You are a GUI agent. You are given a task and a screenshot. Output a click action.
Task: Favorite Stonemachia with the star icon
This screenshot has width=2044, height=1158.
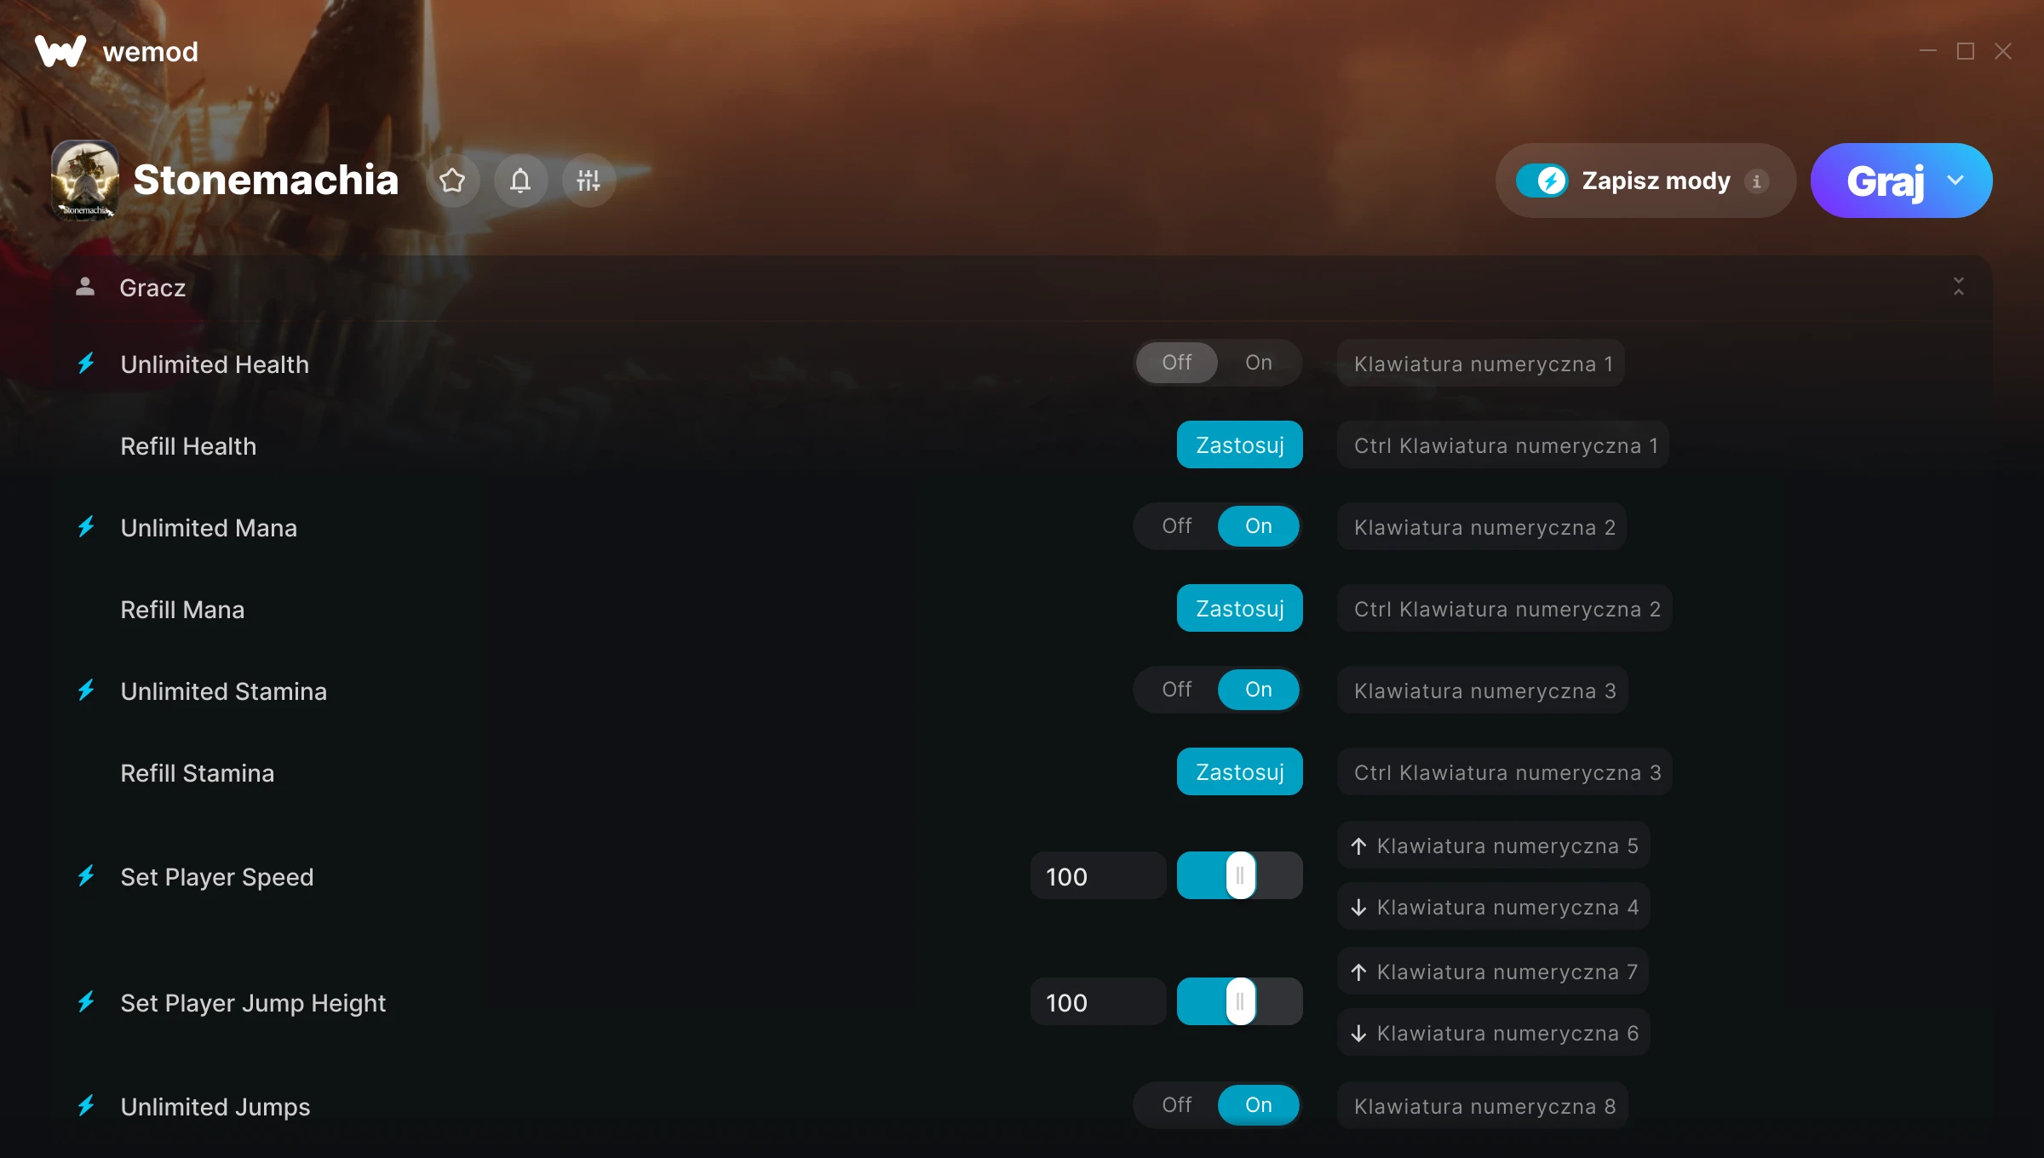[x=452, y=181]
